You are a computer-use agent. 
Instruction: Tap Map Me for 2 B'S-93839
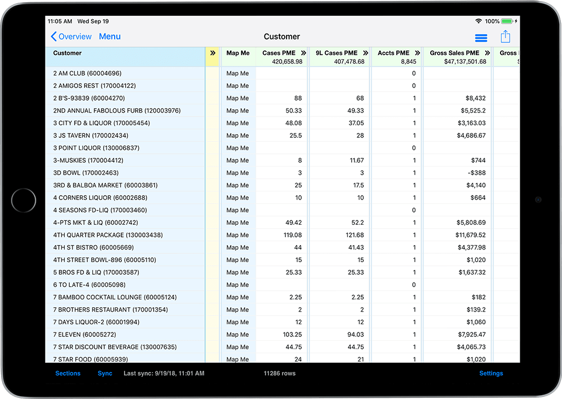(238, 98)
